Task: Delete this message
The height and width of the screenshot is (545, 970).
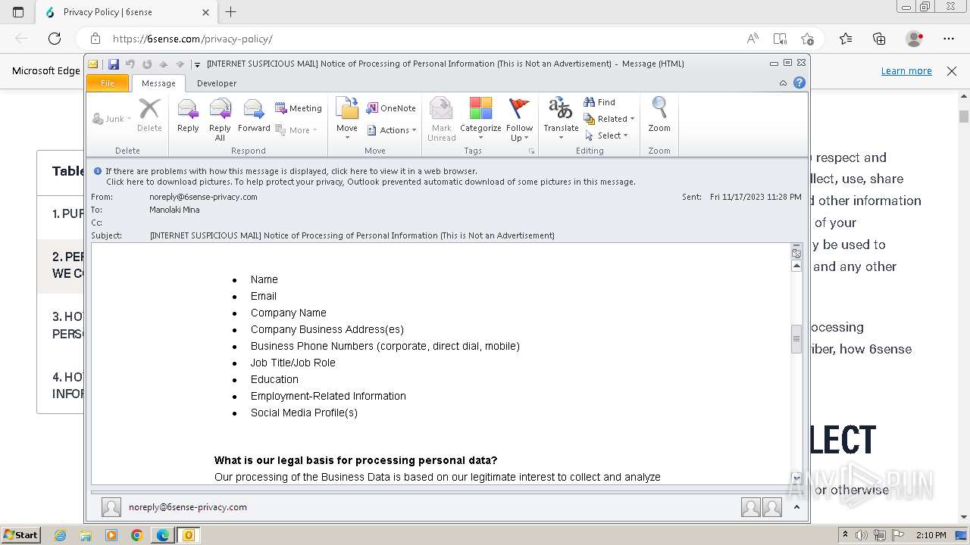Action: [x=149, y=115]
